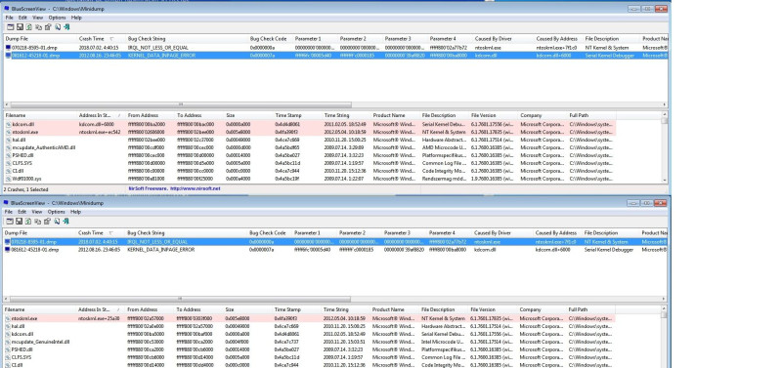Select 081612-45218-01.dmp row in lower window
782x368 pixels.
[334, 250]
